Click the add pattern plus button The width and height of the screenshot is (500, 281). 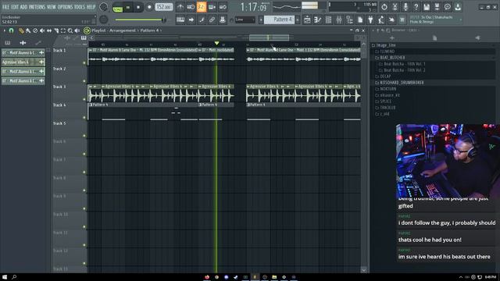298,20
